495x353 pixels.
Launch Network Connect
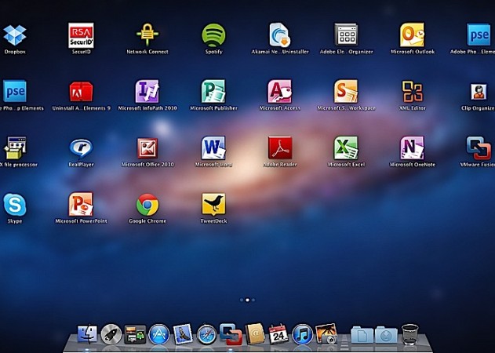pos(147,35)
